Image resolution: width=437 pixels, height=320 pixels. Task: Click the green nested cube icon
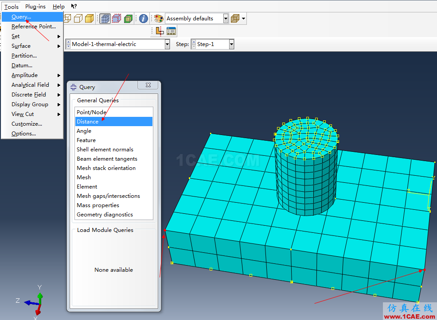point(128,19)
